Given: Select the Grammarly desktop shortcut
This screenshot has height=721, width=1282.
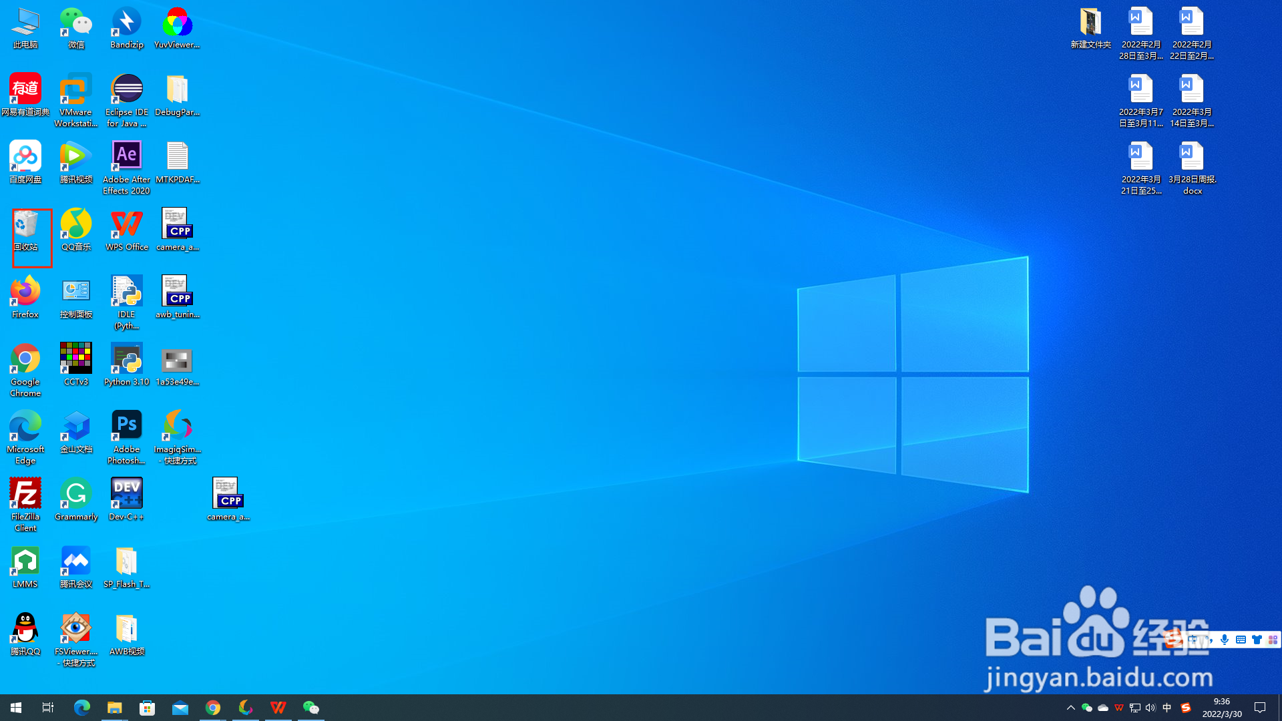Looking at the screenshot, I should coord(76,500).
